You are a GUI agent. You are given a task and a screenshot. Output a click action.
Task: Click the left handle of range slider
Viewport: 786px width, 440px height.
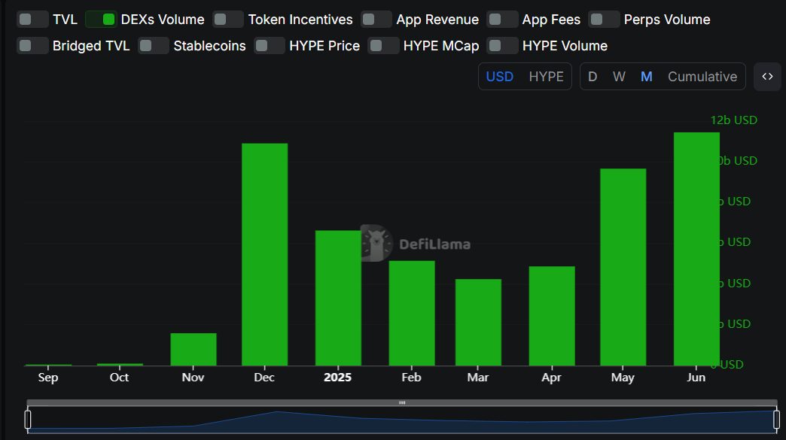[28, 420]
